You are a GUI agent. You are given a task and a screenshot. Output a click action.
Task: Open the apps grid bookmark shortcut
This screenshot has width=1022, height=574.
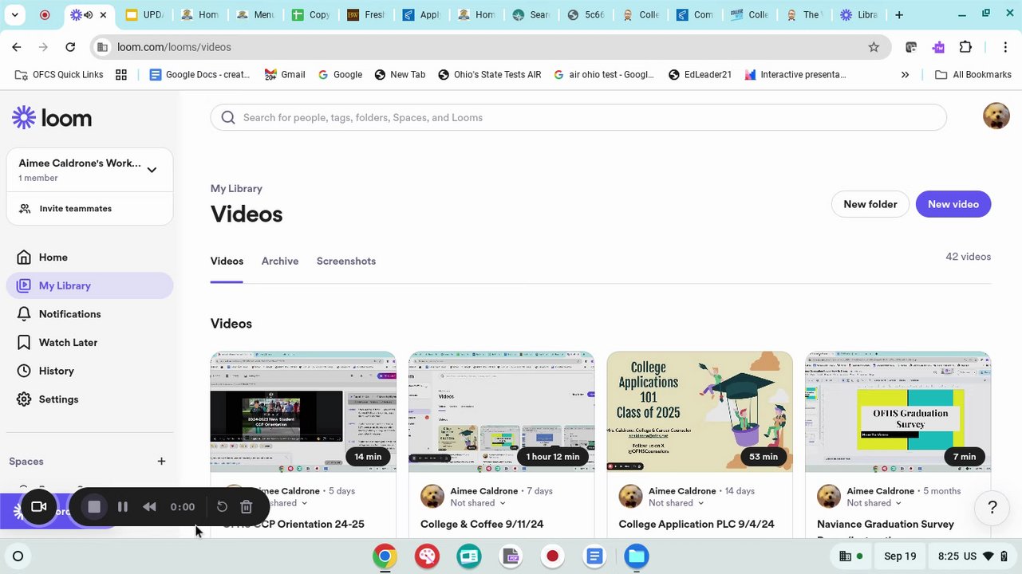coord(121,75)
